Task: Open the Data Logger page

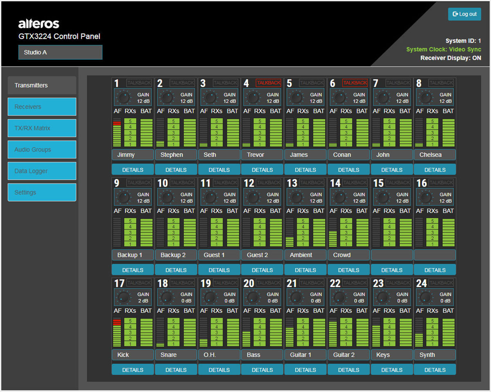Action: (x=42, y=171)
